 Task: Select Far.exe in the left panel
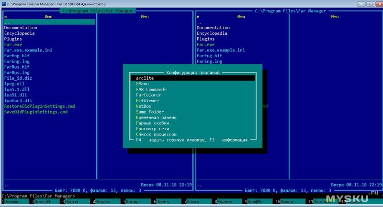click(13, 44)
